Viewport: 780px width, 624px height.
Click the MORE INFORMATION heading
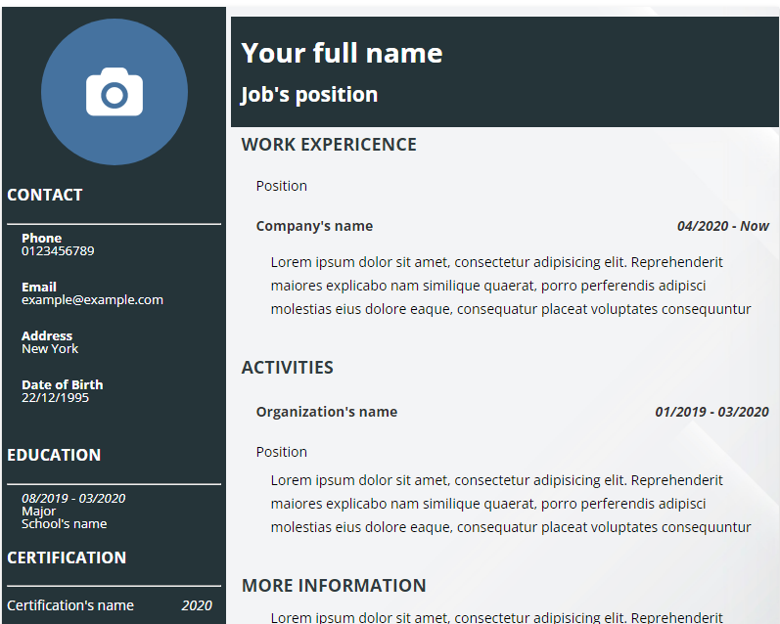coord(334,586)
